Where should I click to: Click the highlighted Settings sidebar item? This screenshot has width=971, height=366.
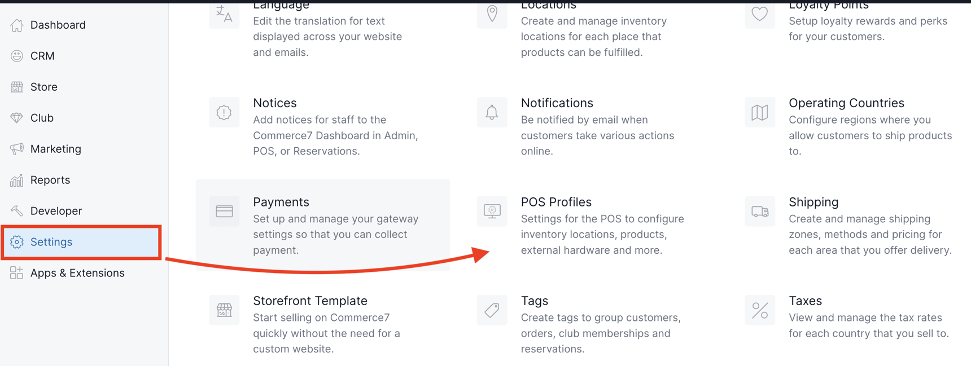pos(51,242)
